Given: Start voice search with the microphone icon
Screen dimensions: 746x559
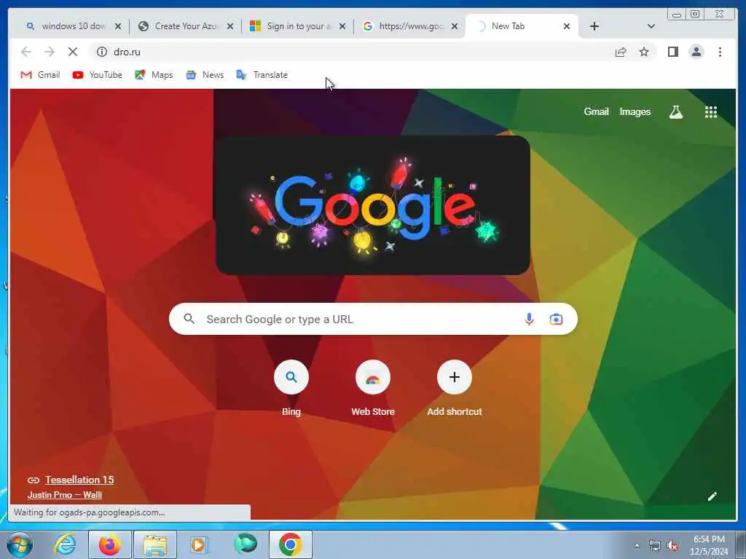Looking at the screenshot, I should [x=529, y=319].
